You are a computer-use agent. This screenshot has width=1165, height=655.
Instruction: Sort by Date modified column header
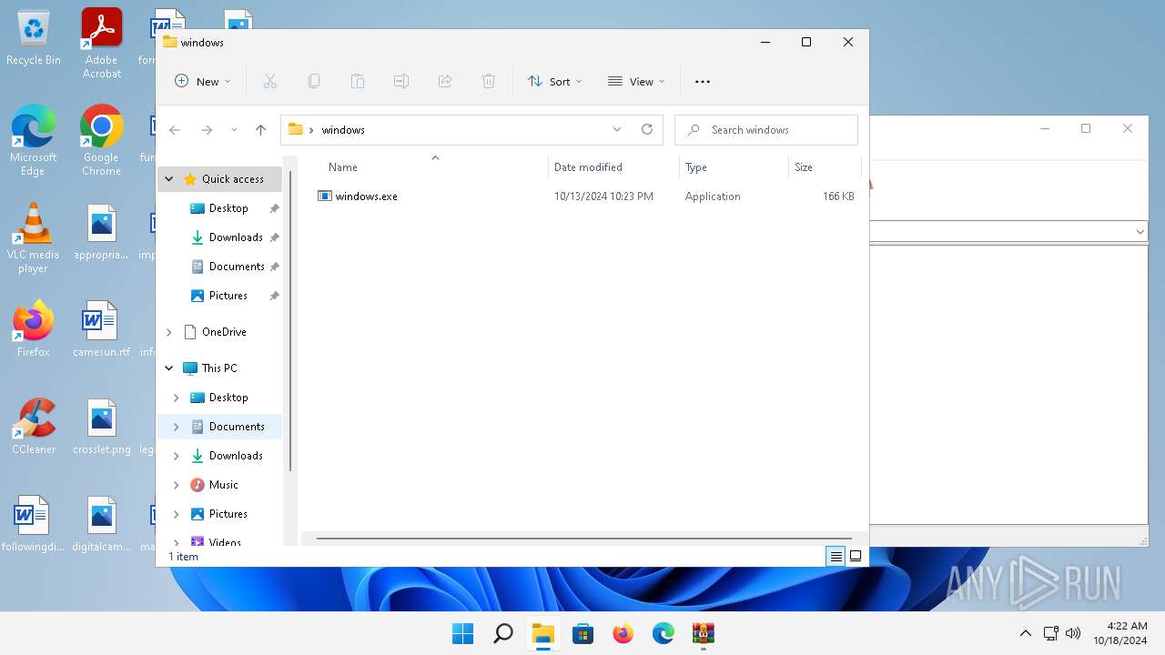[x=588, y=167]
